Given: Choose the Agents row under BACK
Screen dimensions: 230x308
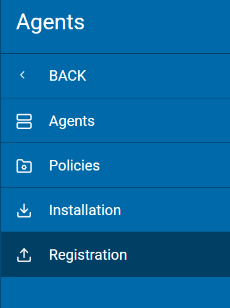Looking at the screenshot, I should [115, 120].
